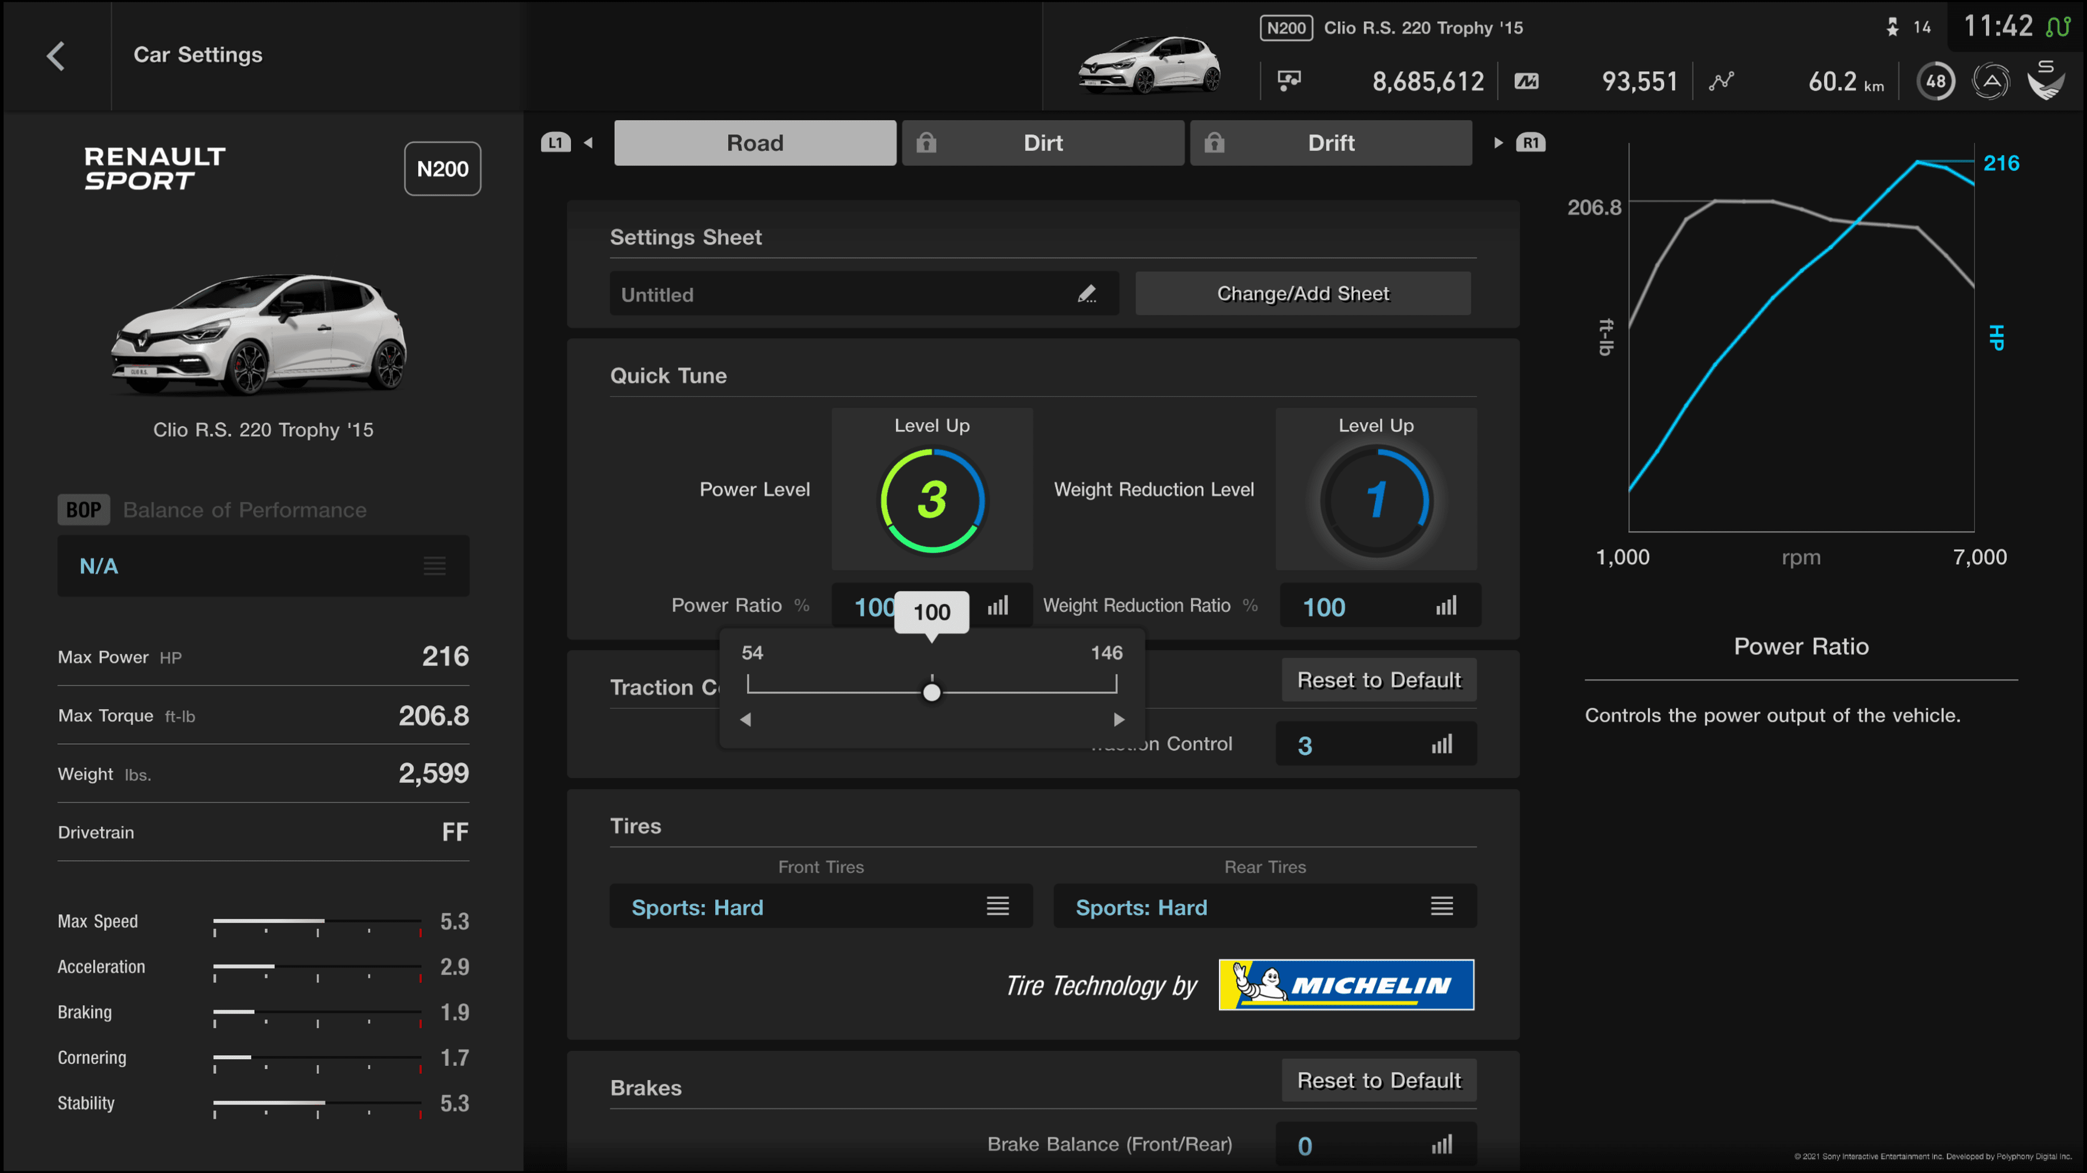Click the distance graph icon beside 60.2 km
The width and height of the screenshot is (2087, 1173).
[1722, 81]
